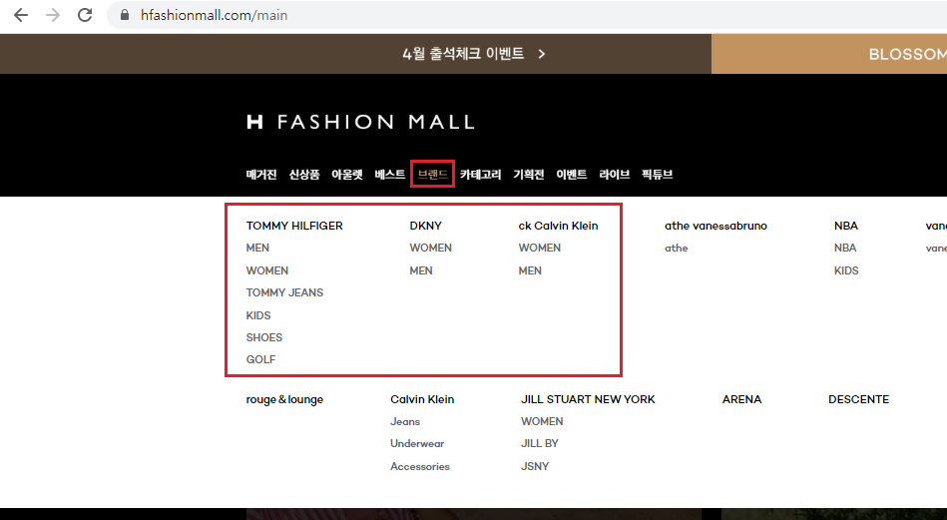Viewport: 947px width, 520px height.
Task: Click the athe sub-link
Action: [x=677, y=249]
